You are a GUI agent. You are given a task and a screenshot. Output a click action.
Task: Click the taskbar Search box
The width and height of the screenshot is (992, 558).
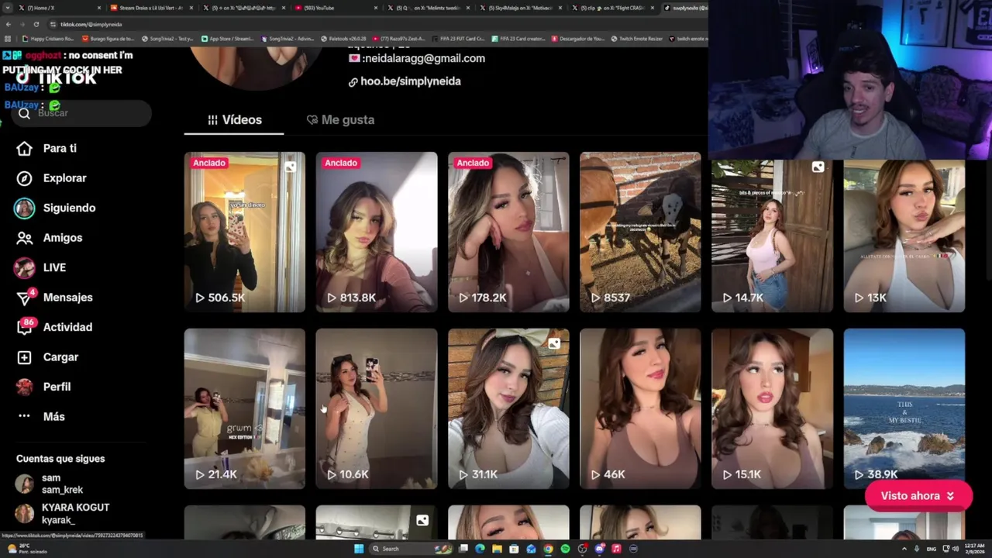click(x=411, y=549)
